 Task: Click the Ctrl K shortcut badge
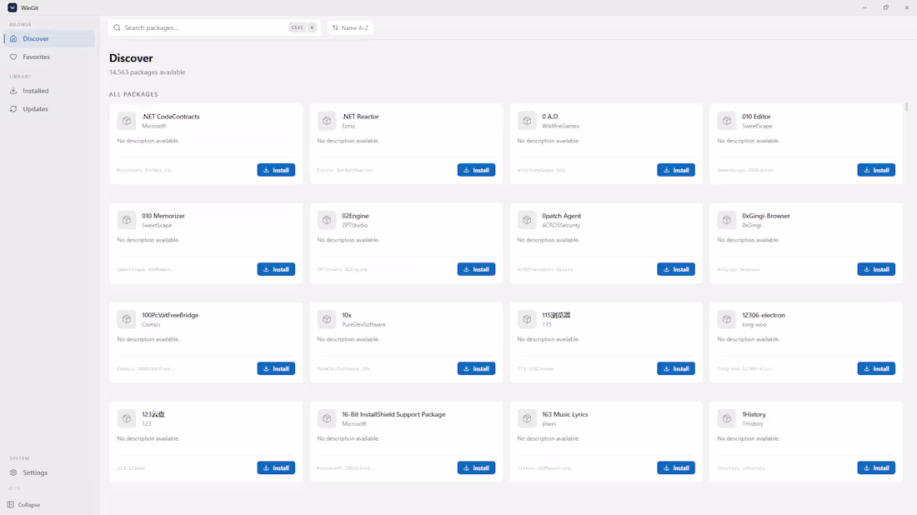[303, 27]
